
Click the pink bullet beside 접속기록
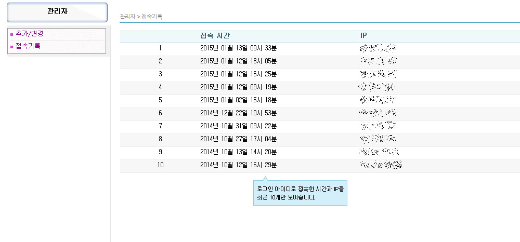12,47
